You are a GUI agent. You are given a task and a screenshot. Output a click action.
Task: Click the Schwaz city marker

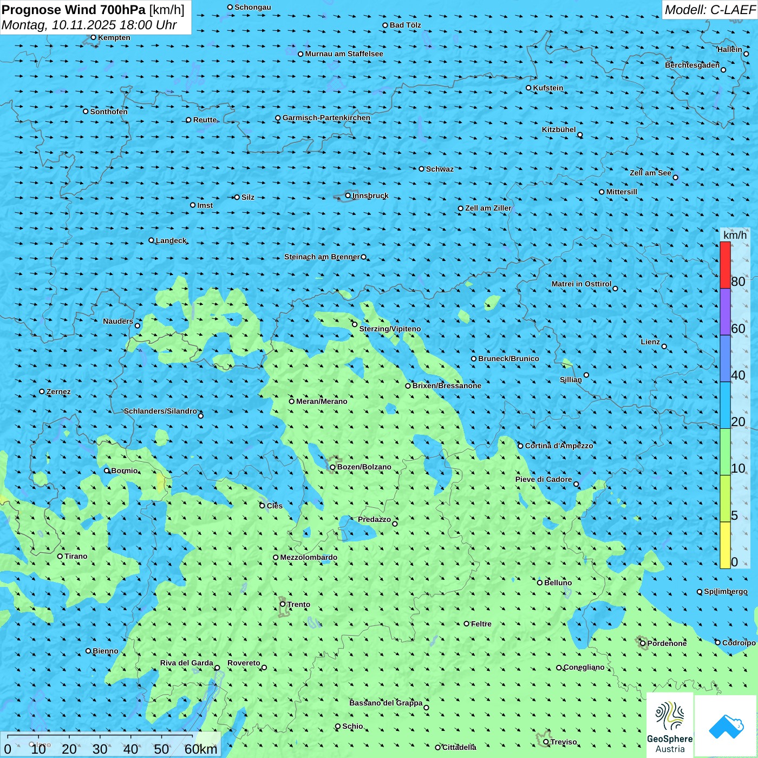point(422,169)
